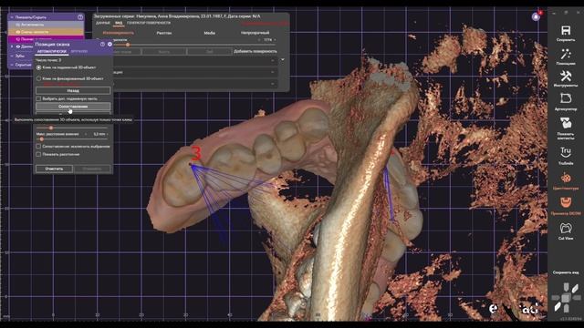584x328 pixels.
Task: Click Добавить поверхность button
Action: 255,51
